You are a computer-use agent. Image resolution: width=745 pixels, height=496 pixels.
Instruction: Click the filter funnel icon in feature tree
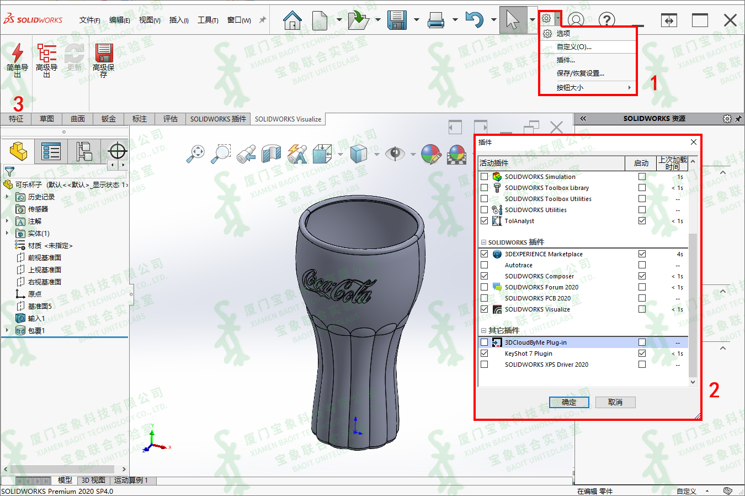(9, 172)
